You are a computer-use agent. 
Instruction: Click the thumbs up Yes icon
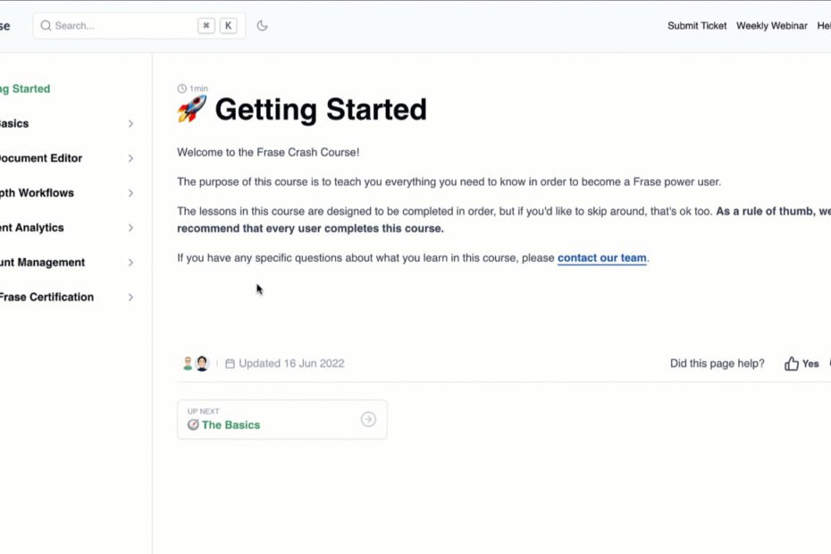792,364
